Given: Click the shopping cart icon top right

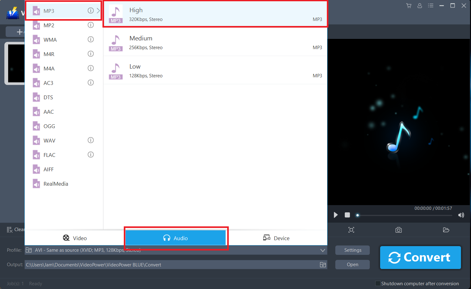Looking at the screenshot, I should (x=409, y=5).
